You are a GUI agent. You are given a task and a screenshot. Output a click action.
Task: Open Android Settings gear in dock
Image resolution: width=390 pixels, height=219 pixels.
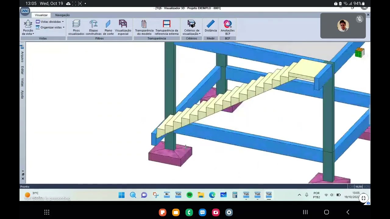tap(229, 212)
